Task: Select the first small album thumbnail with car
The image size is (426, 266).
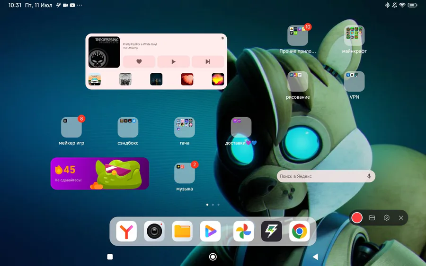Action: [x=95, y=79]
